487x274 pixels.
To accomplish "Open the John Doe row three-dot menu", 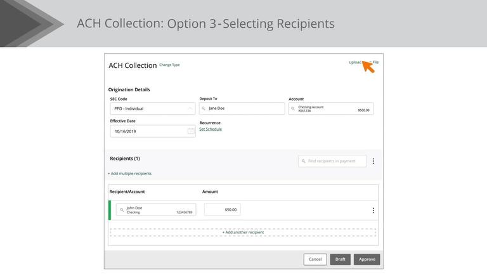I will [373, 210].
